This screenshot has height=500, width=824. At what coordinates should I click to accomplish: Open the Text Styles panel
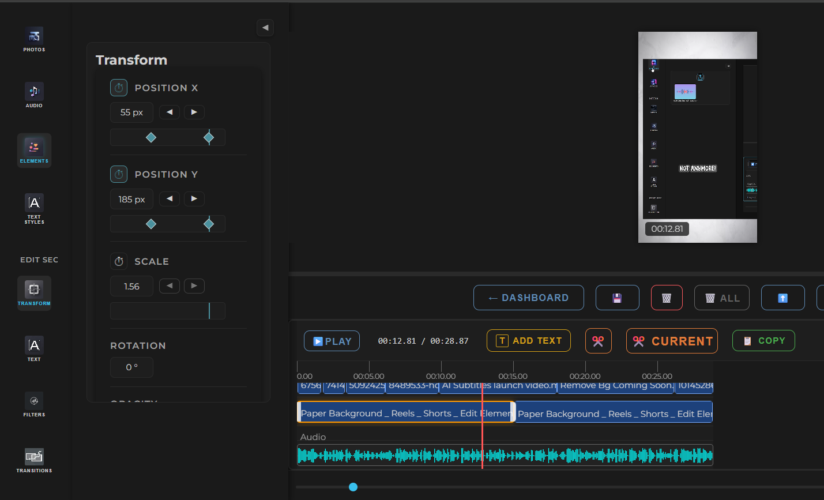(34, 209)
